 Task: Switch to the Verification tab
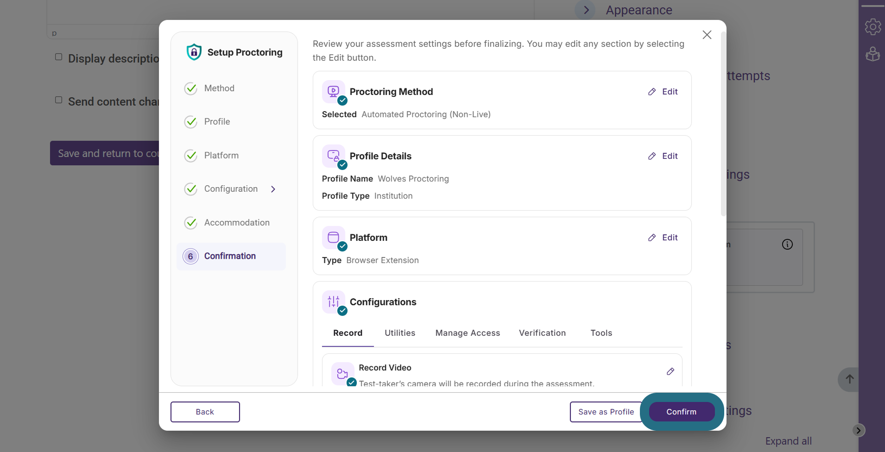coord(542,333)
